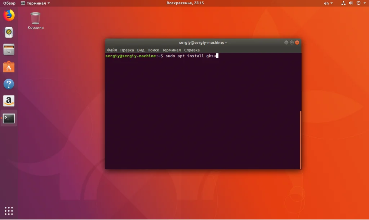Screen dimensions: 369x220
Task: Click the power icon in top bar
Action: 359,3
